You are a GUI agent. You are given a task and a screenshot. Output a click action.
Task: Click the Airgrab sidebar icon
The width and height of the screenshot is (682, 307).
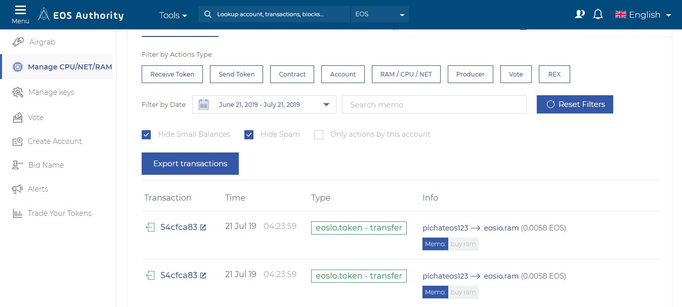(18, 42)
